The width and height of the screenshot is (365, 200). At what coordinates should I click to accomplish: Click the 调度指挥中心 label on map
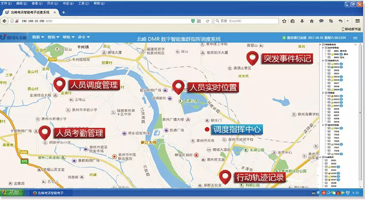click(235, 130)
